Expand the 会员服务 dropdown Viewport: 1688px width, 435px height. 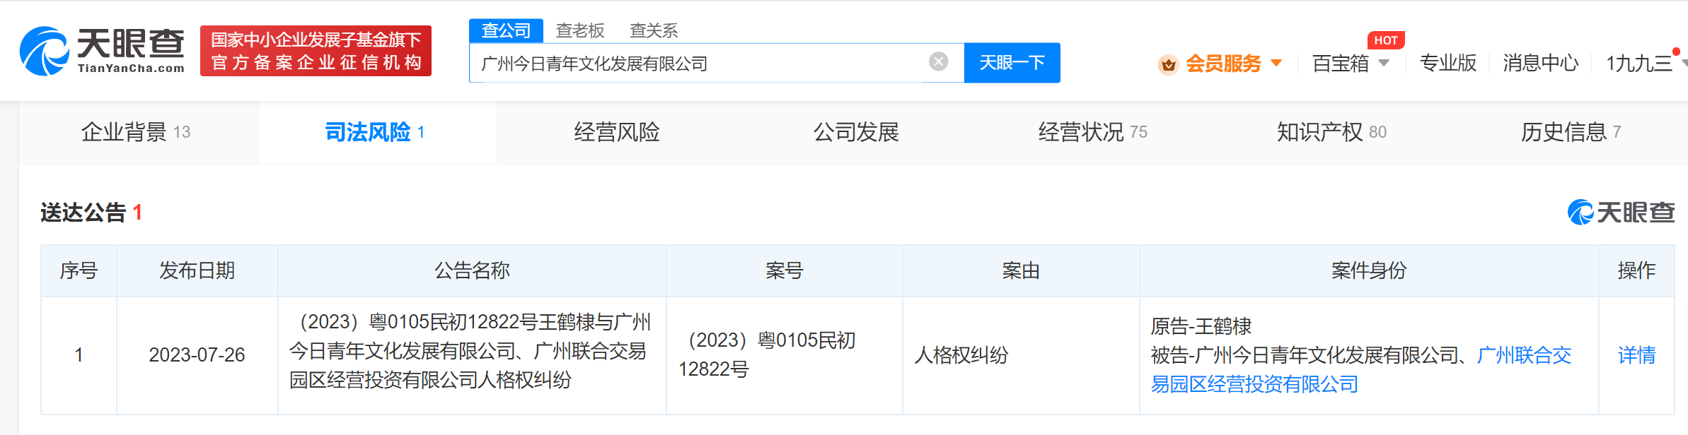coord(1277,63)
